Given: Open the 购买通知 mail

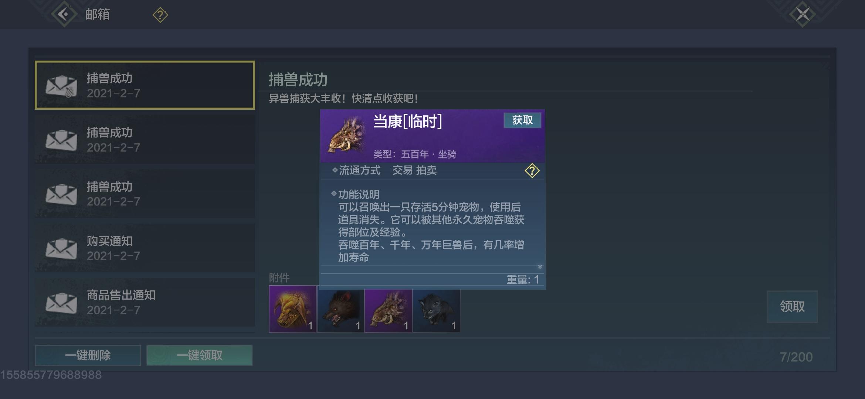Looking at the screenshot, I should click(145, 248).
